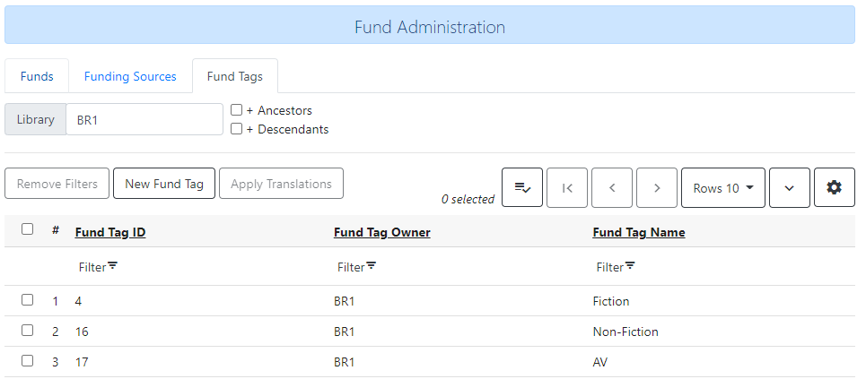
Task: Go to previous page arrow
Action: (x=612, y=188)
